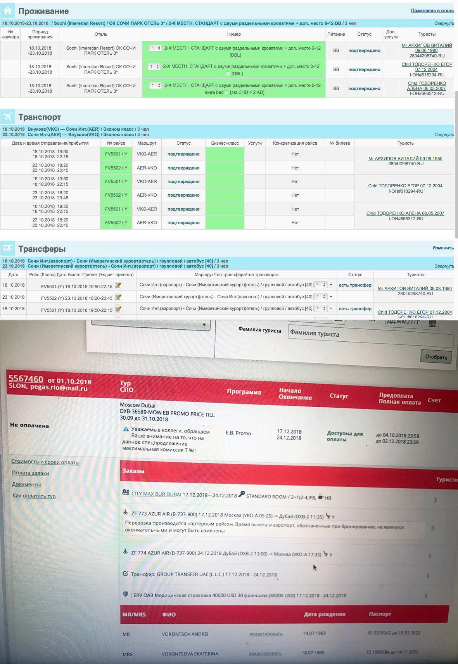
Task: Tick the [DBL] checkbox in second room row
Action: (228, 74)
